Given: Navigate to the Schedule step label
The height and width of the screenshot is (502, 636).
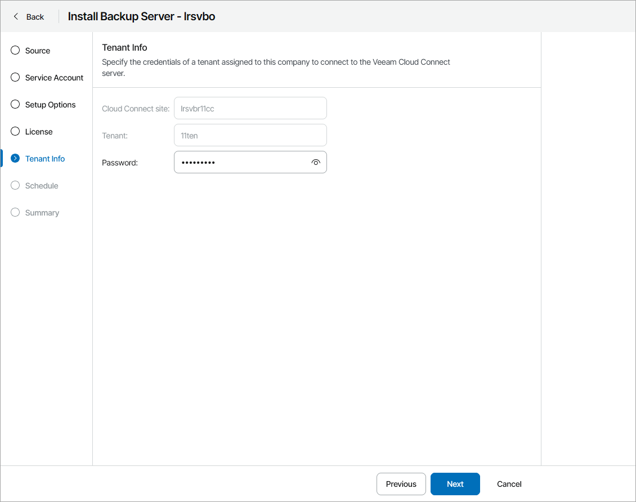Looking at the screenshot, I should point(41,185).
